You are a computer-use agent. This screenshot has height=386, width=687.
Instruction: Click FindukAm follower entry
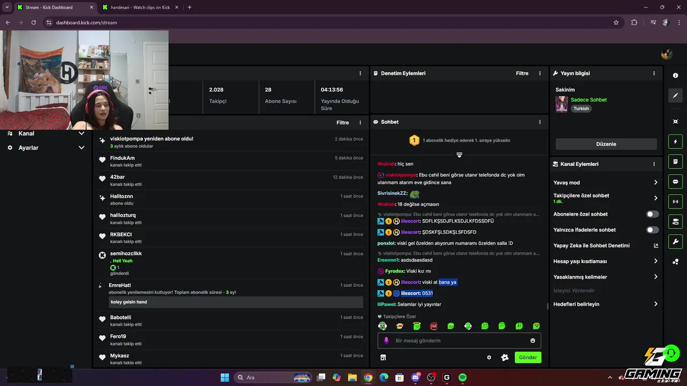[x=231, y=161]
